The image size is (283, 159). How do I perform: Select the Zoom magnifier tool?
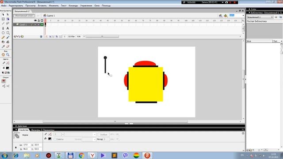pyautogui.click(x=8, y=55)
